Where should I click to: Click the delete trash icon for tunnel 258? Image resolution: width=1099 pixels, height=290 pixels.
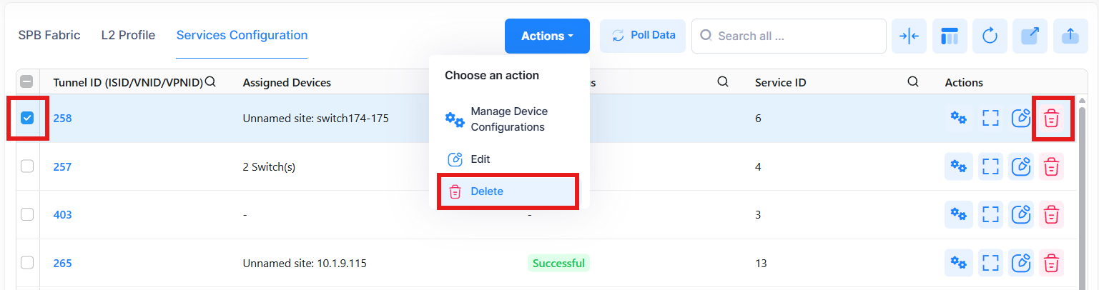[x=1051, y=119]
